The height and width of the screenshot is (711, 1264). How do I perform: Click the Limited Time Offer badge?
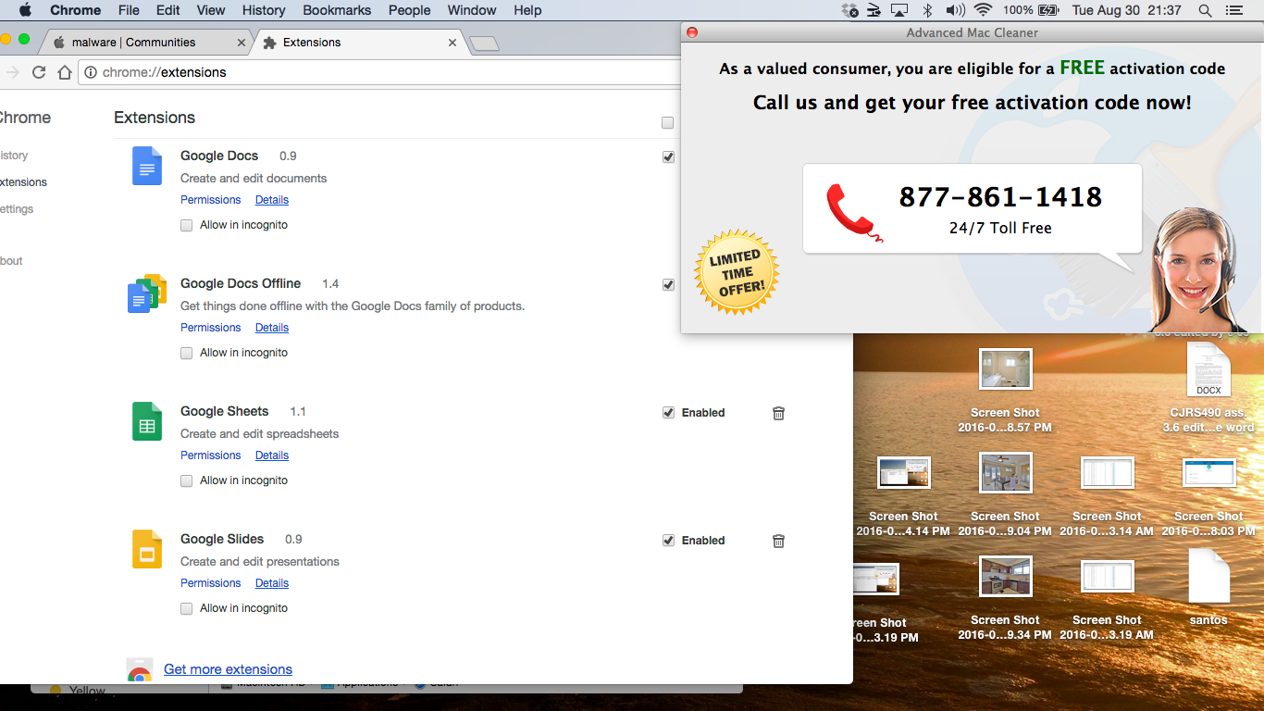[737, 272]
